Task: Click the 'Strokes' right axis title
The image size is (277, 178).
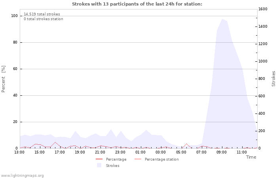Action: point(273,79)
